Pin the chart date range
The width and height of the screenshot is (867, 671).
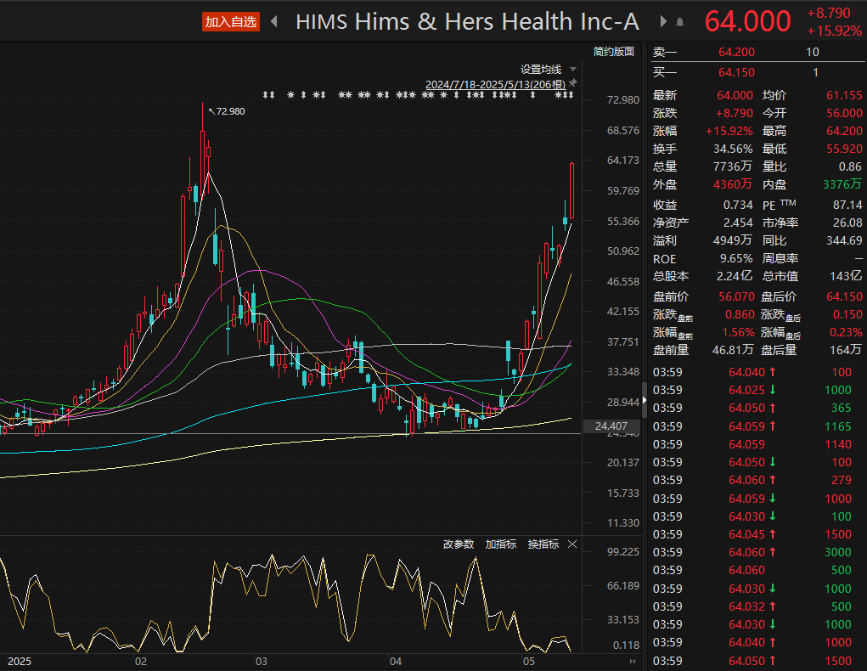tap(573, 83)
